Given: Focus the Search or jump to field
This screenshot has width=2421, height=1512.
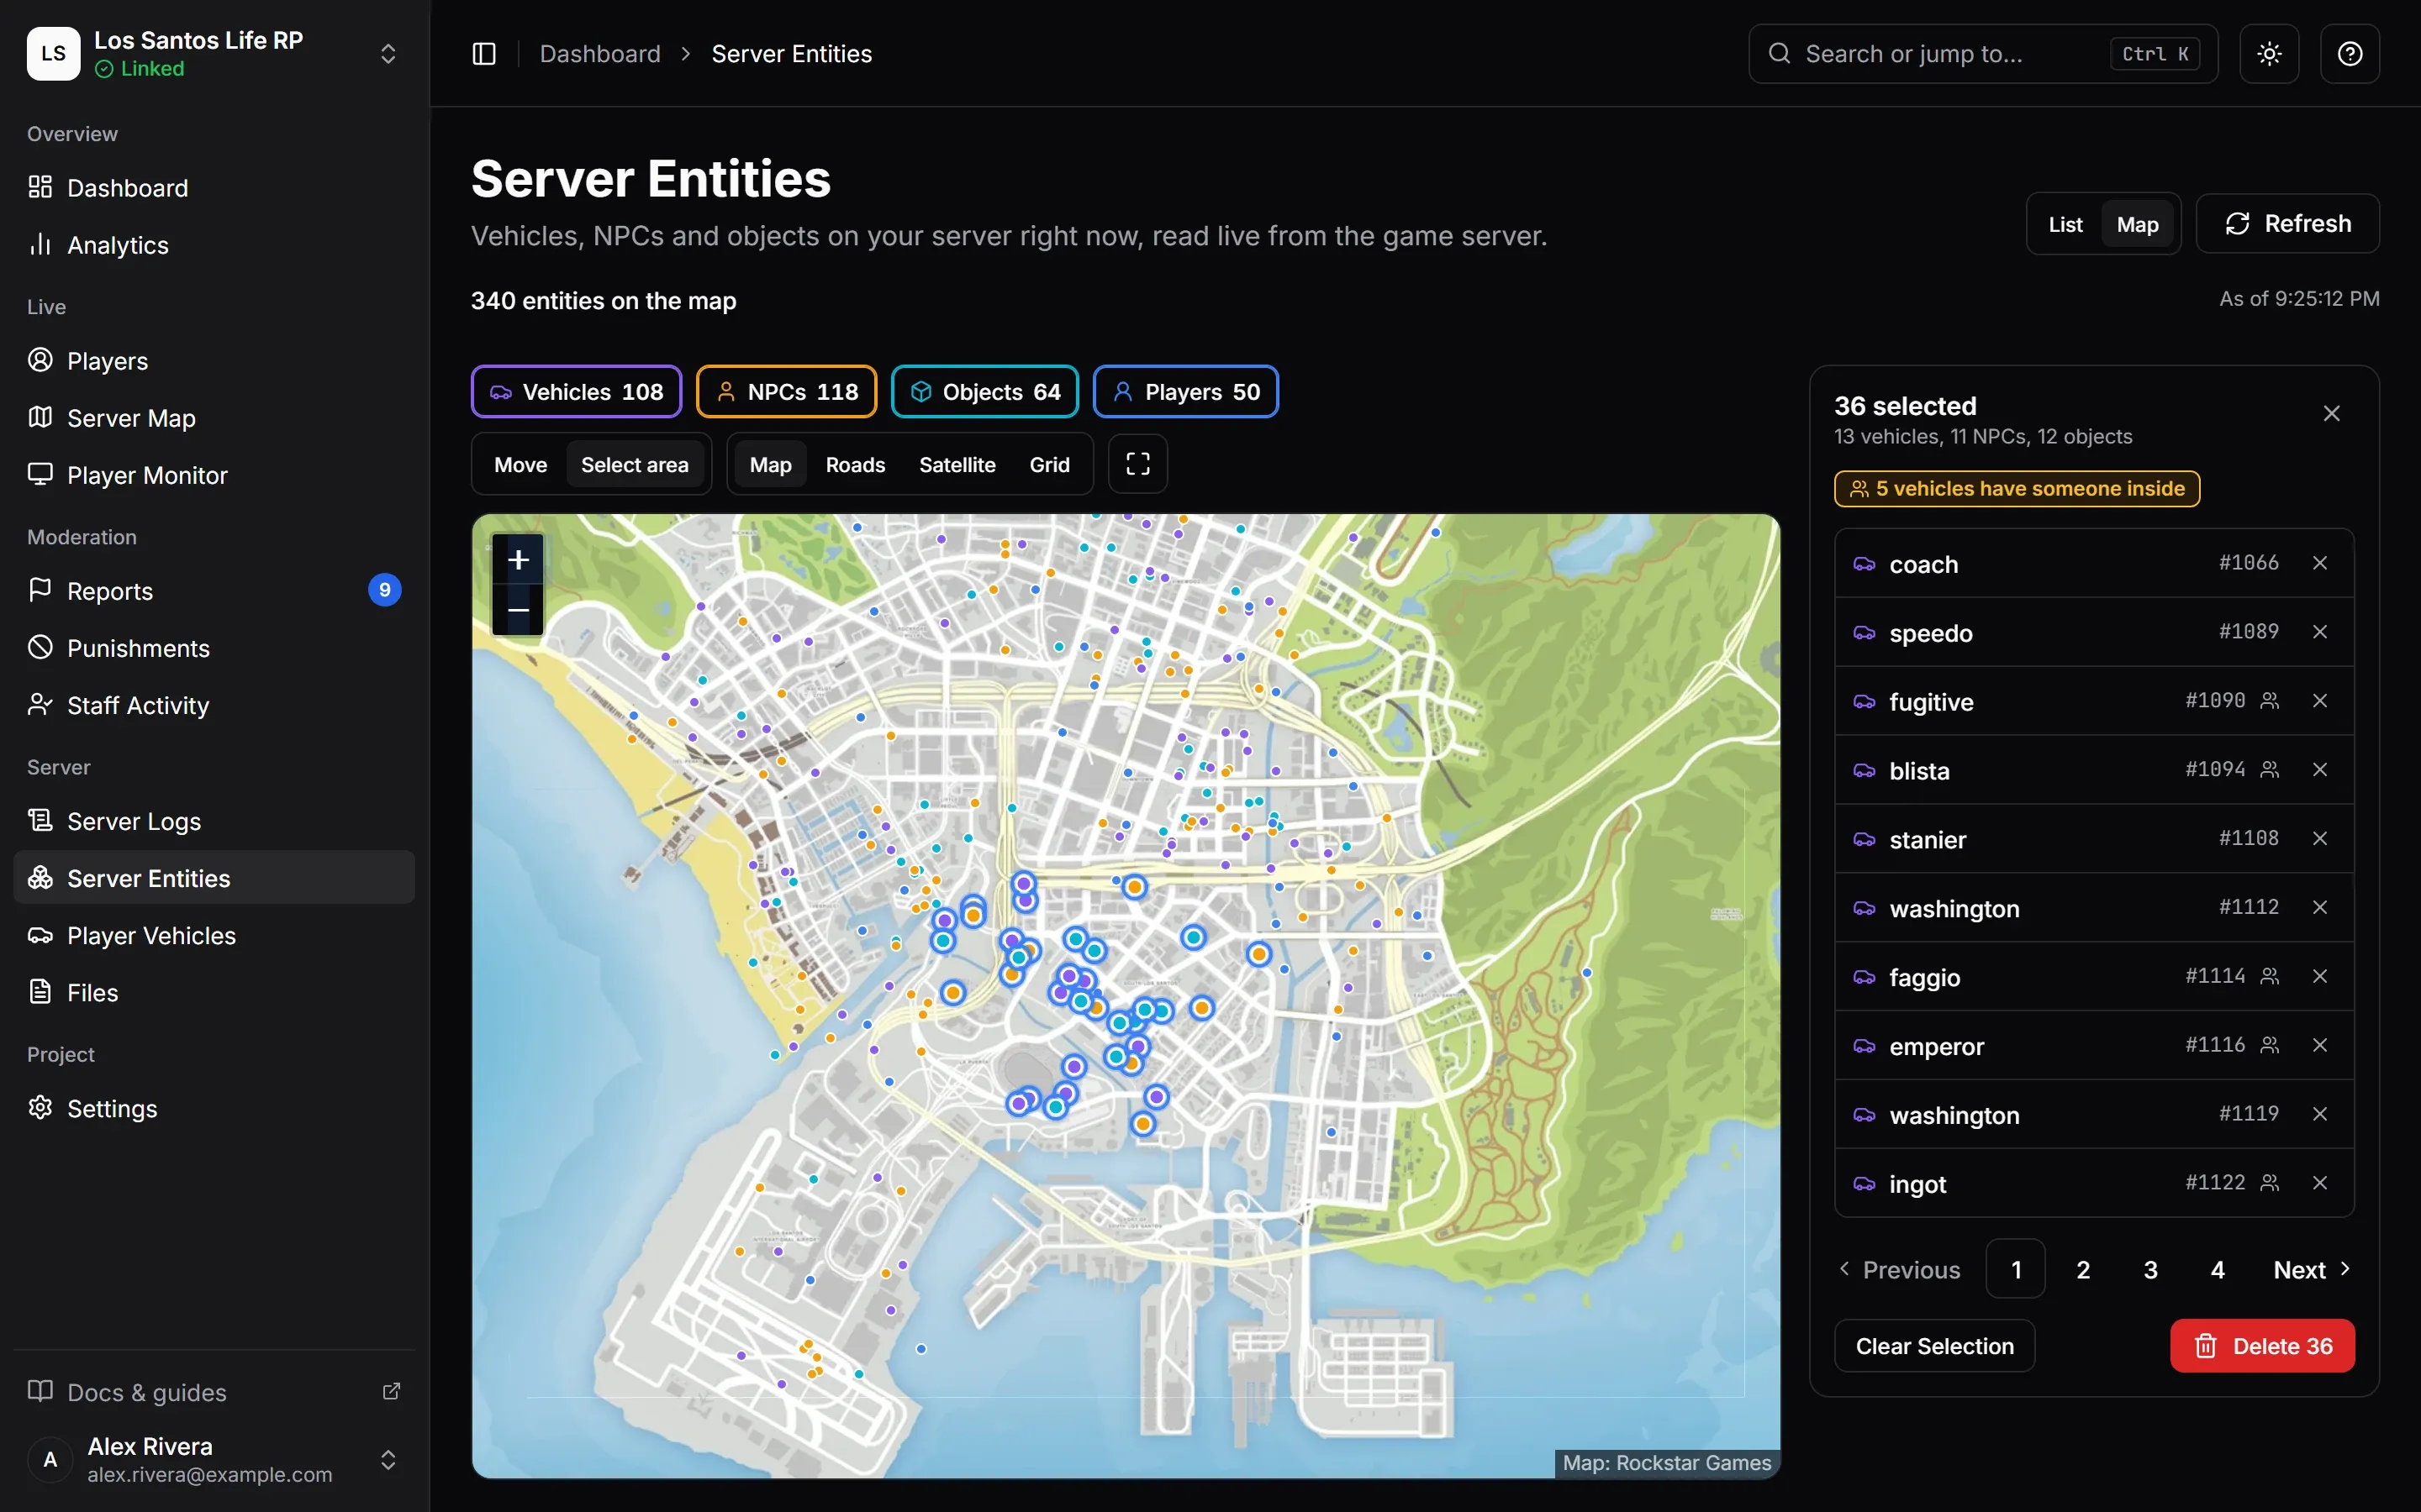Looking at the screenshot, I should tap(1983, 54).
